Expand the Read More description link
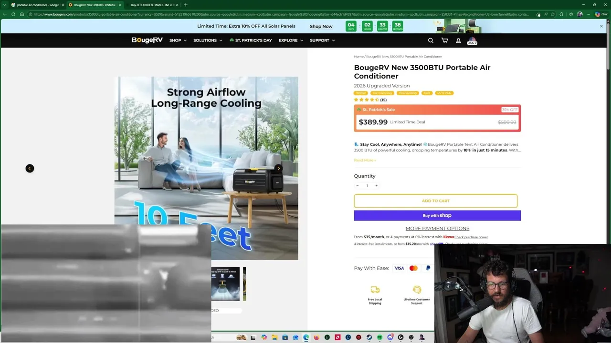This screenshot has height=343, width=611. 365,160
